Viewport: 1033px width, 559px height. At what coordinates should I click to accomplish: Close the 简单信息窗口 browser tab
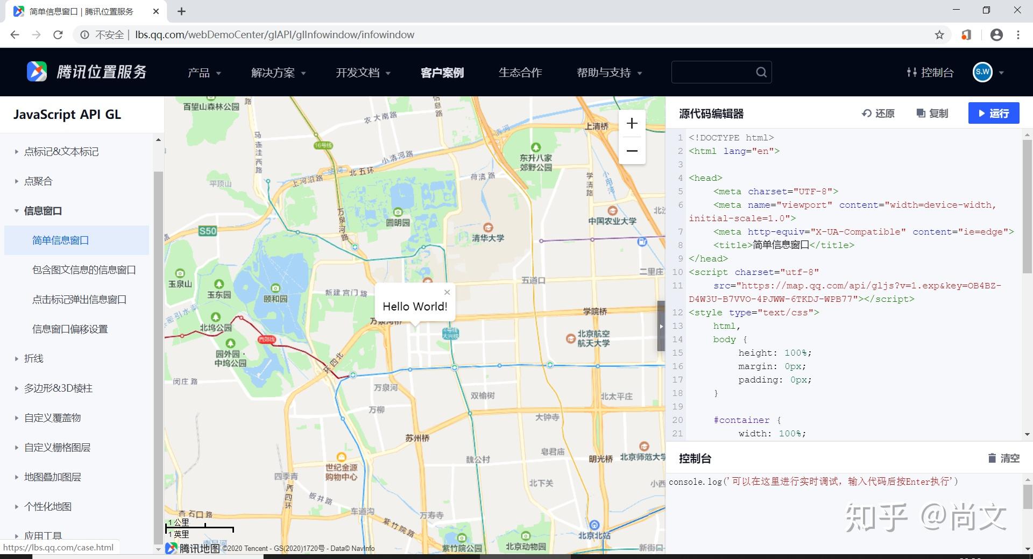pos(156,11)
